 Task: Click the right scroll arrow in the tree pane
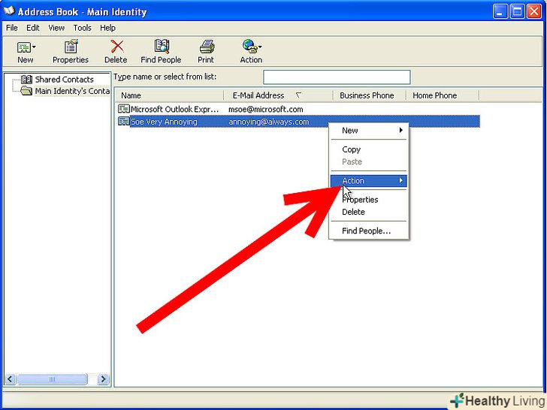tap(103, 379)
